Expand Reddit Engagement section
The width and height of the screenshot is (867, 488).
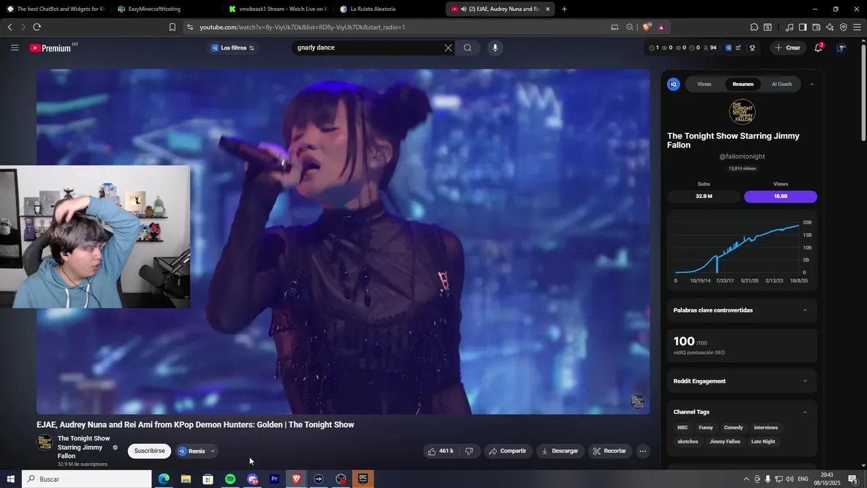[742, 381]
